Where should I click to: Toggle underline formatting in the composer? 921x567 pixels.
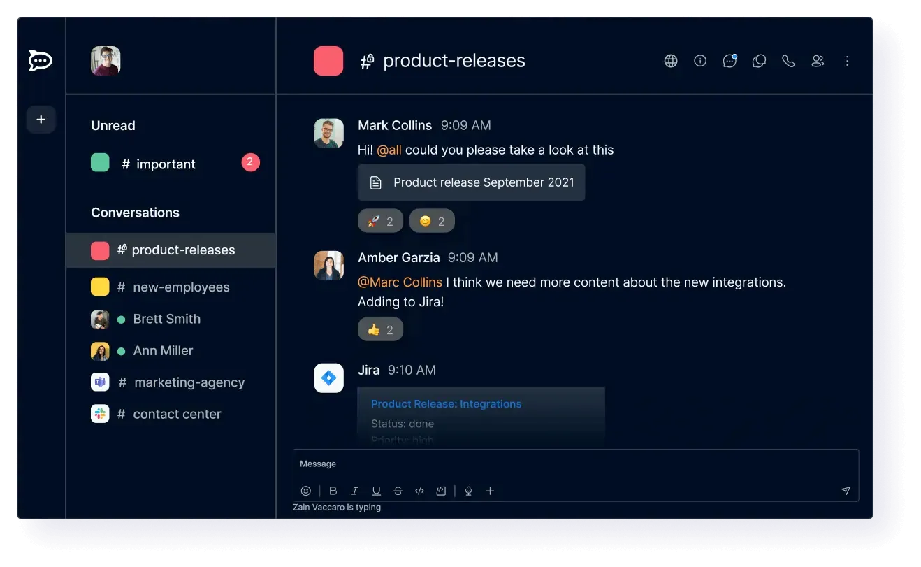(x=376, y=491)
